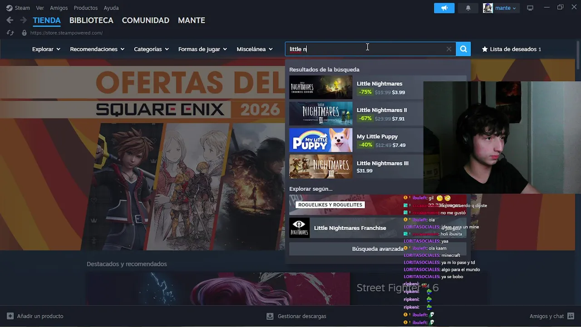
Task: Expand the Categorías dropdown
Action: pos(151,49)
